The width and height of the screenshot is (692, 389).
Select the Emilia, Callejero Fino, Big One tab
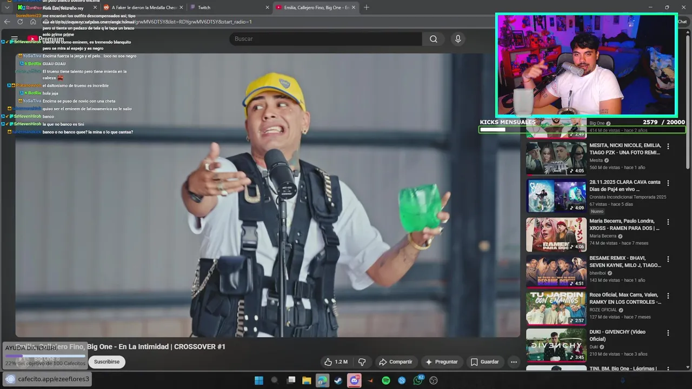click(x=315, y=8)
